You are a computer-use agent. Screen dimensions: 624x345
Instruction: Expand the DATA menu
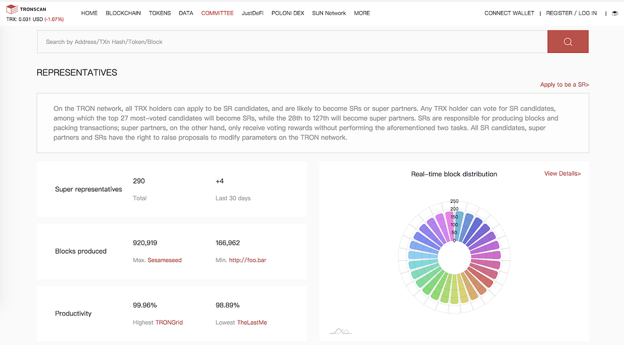pyautogui.click(x=186, y=13)
